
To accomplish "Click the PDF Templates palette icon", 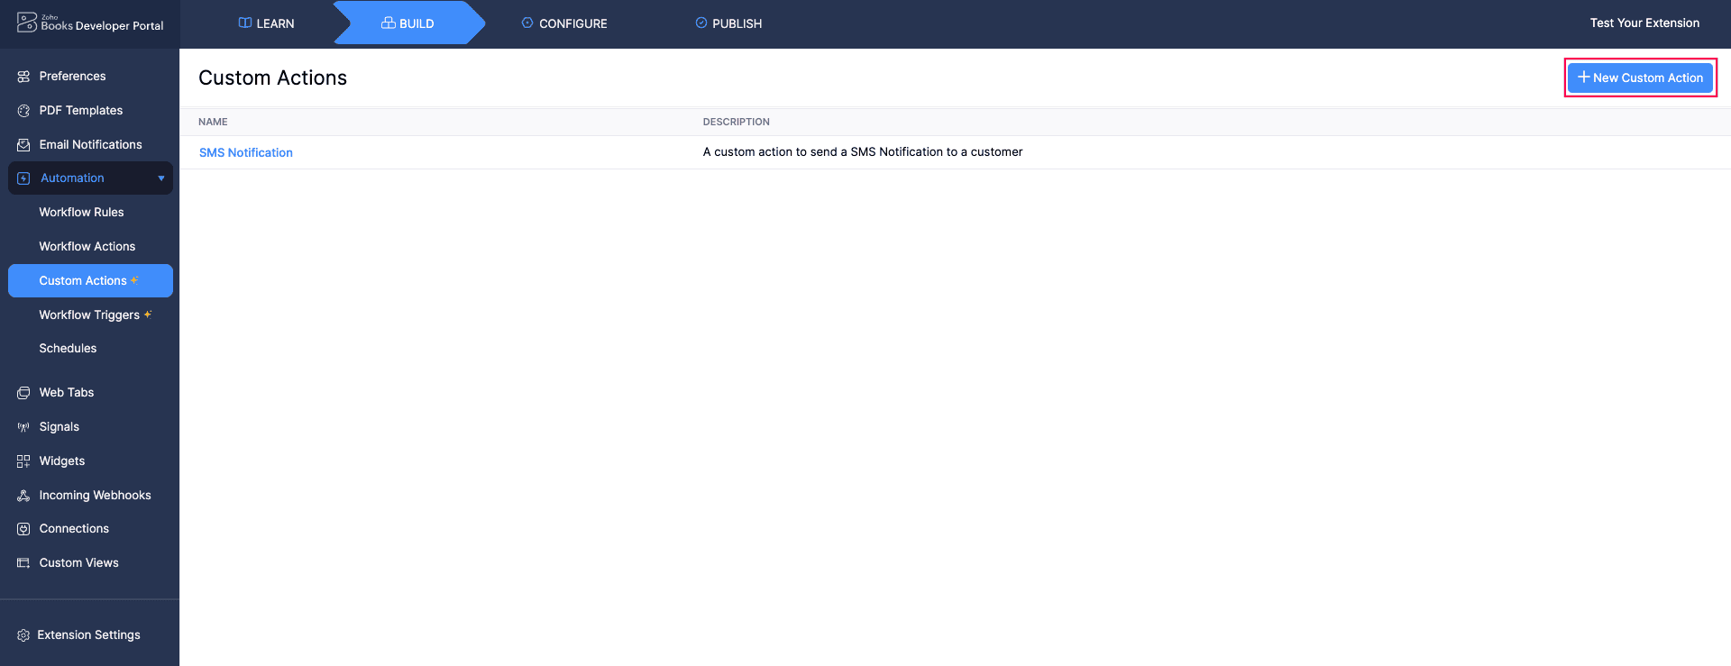I will pos(23,111).
